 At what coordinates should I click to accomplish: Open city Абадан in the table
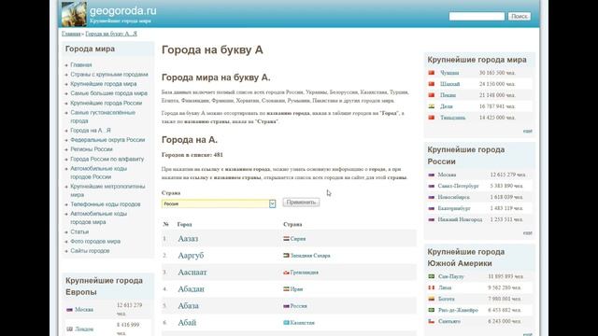coord(191,288)
